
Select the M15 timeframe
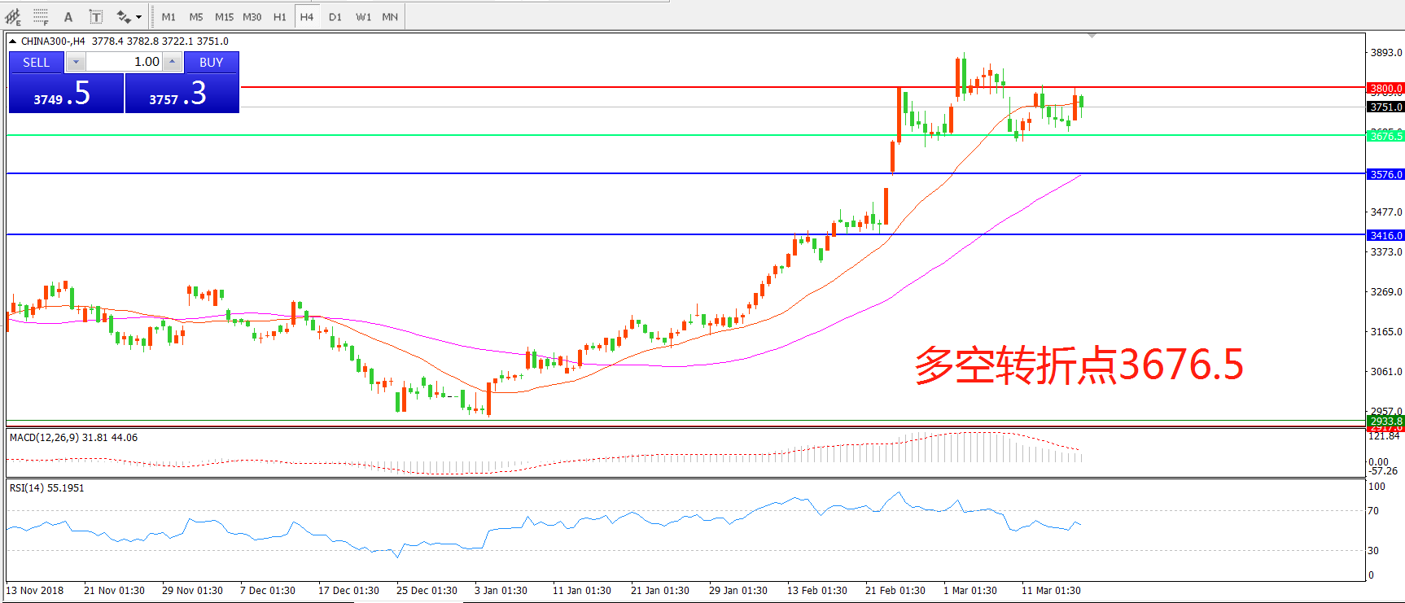224,16
